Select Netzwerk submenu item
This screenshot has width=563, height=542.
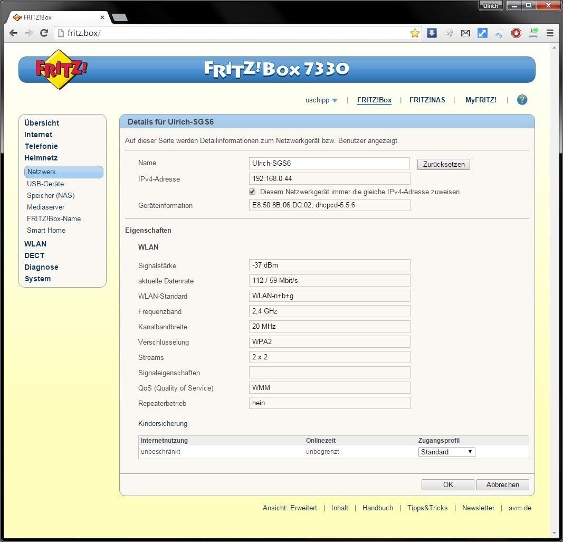63,172
